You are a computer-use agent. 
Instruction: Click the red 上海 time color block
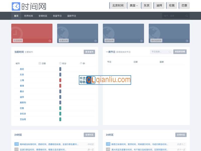click(60, 80)
